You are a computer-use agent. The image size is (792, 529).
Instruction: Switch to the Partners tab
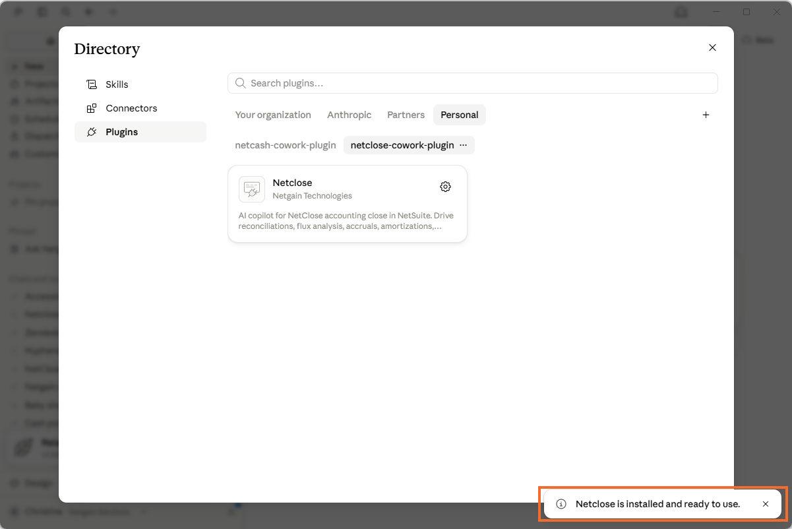tap(406, 115)
